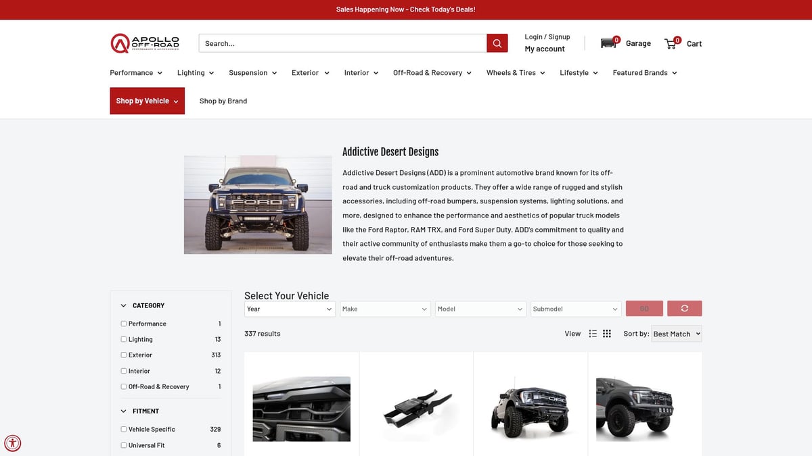
Task: Open the Garage truck icon
Action: pyautogui.click(x=609, y=43)
